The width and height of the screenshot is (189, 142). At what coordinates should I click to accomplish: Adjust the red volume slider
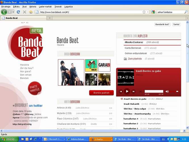click(174, 91)
